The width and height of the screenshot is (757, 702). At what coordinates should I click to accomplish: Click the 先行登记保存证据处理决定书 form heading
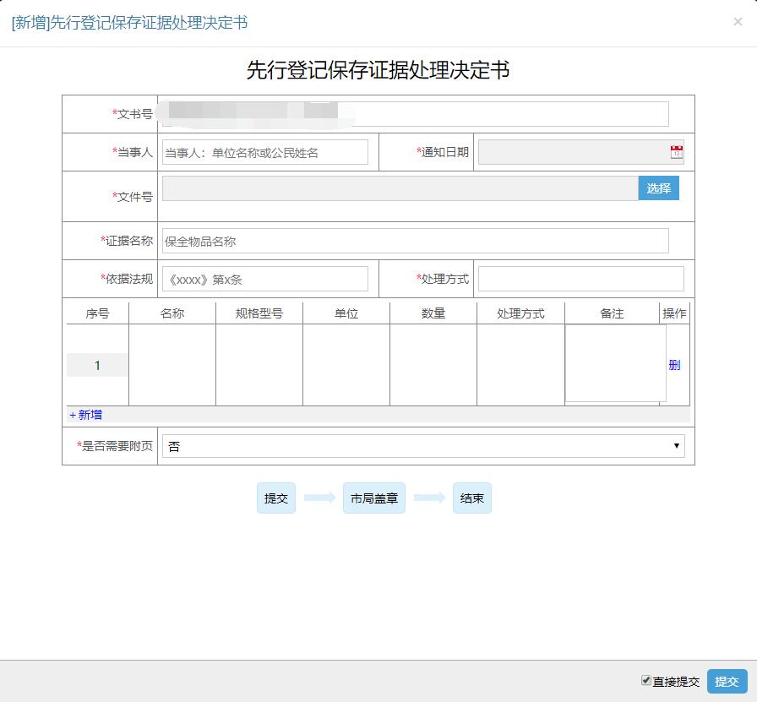[x=378, y=70]
